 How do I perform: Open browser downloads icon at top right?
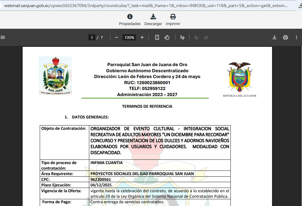[x=300, y=6]
